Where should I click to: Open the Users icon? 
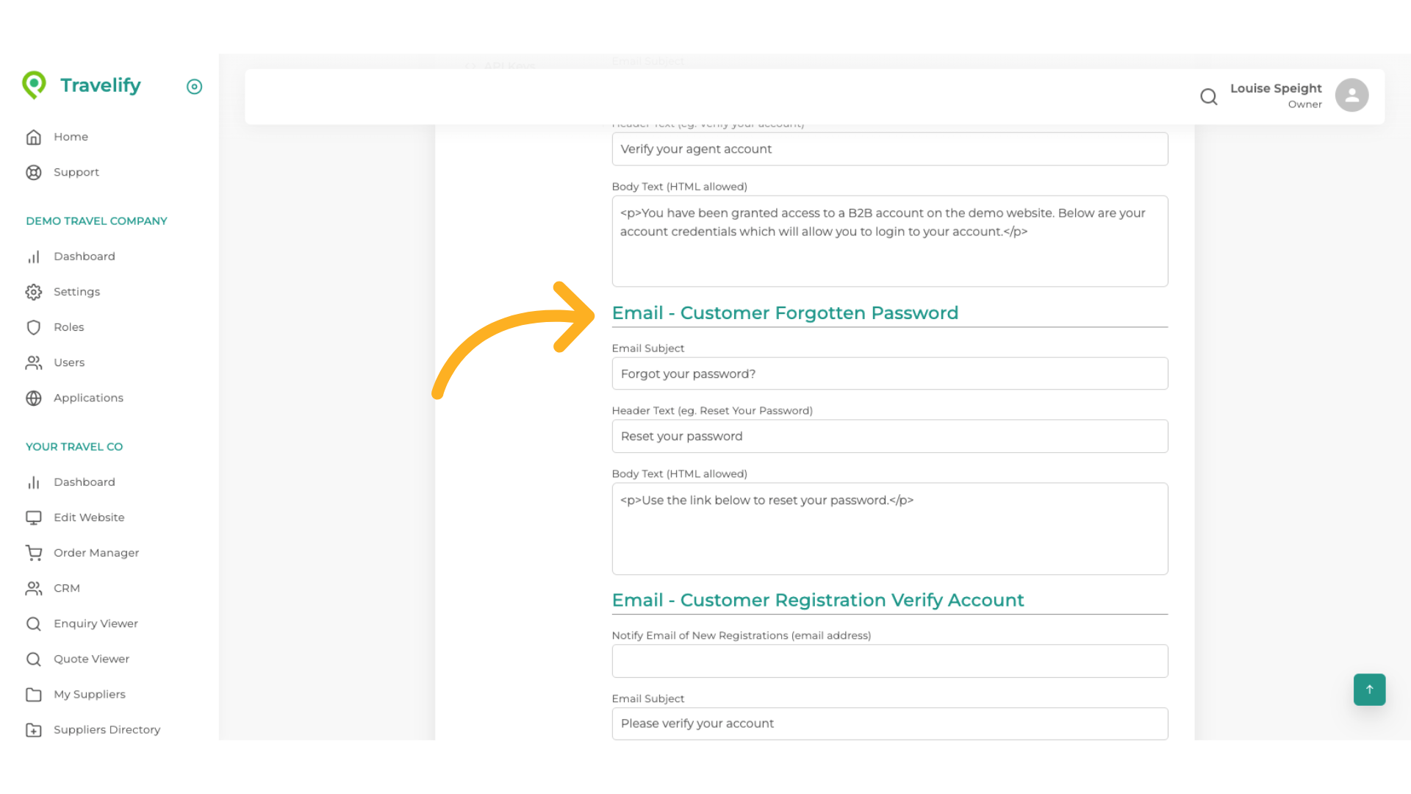(x=34, y=362)
